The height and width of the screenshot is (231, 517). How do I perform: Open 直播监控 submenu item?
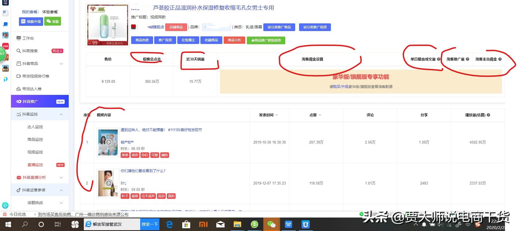tap(35, 165)
